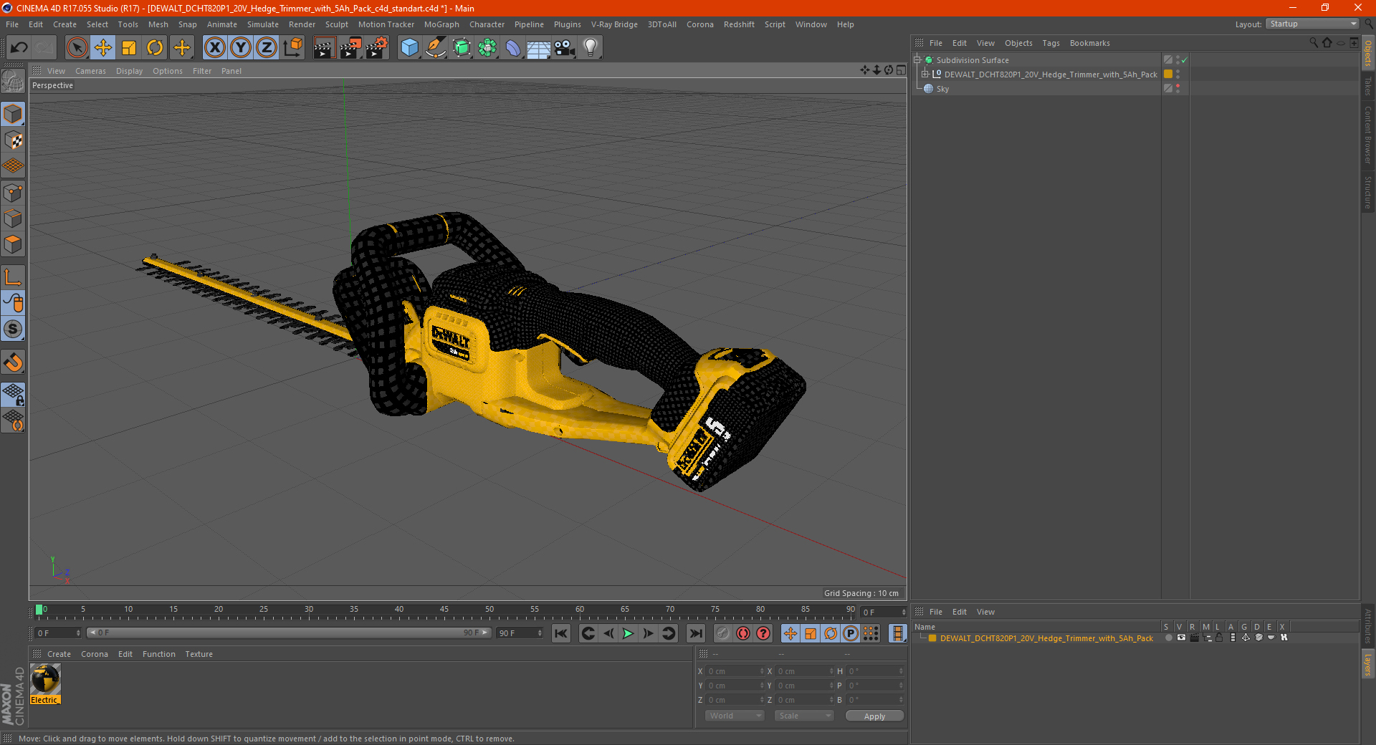Open the Array modeling objects icon

[487, 48]
